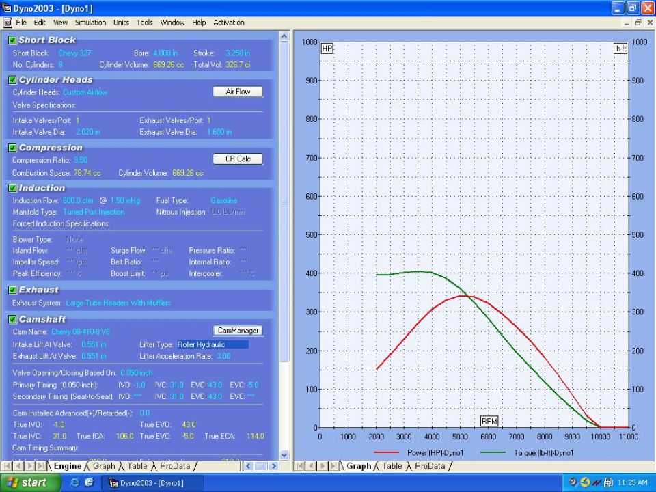Screen dimensions: 656x492
Task: Launch Internet Explorer from quick launch
Action: click(x=74, y=483)
